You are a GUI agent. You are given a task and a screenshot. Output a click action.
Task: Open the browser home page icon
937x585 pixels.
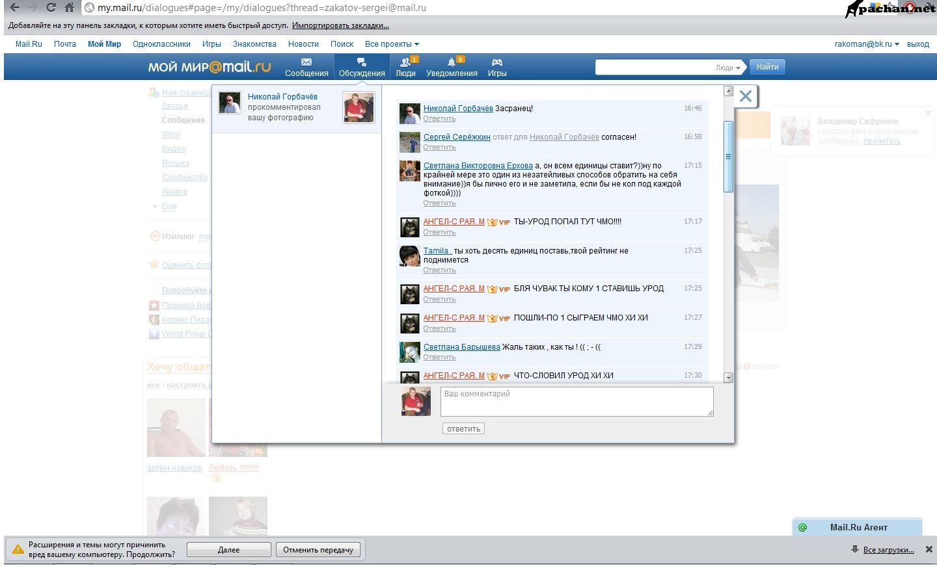pyautogui.click(x=70, y=8)
